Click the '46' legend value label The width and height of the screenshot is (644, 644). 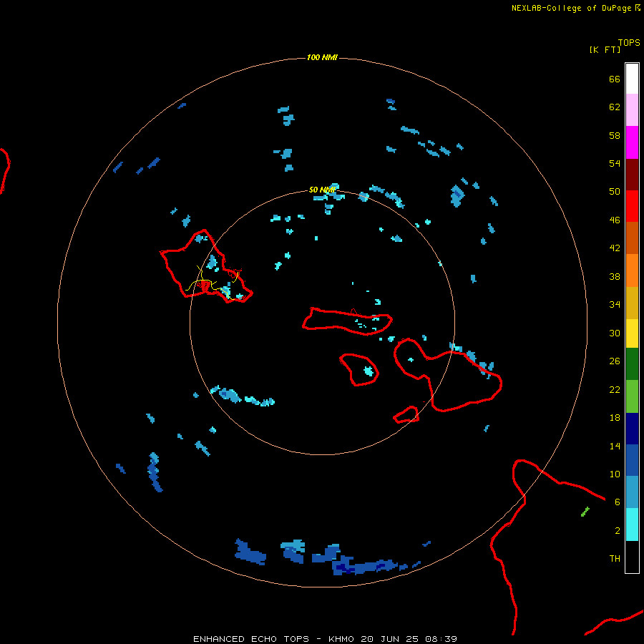tap(615, 220)
